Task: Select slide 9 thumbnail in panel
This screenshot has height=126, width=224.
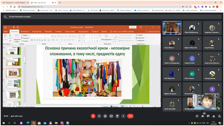Action: [14, 62]
